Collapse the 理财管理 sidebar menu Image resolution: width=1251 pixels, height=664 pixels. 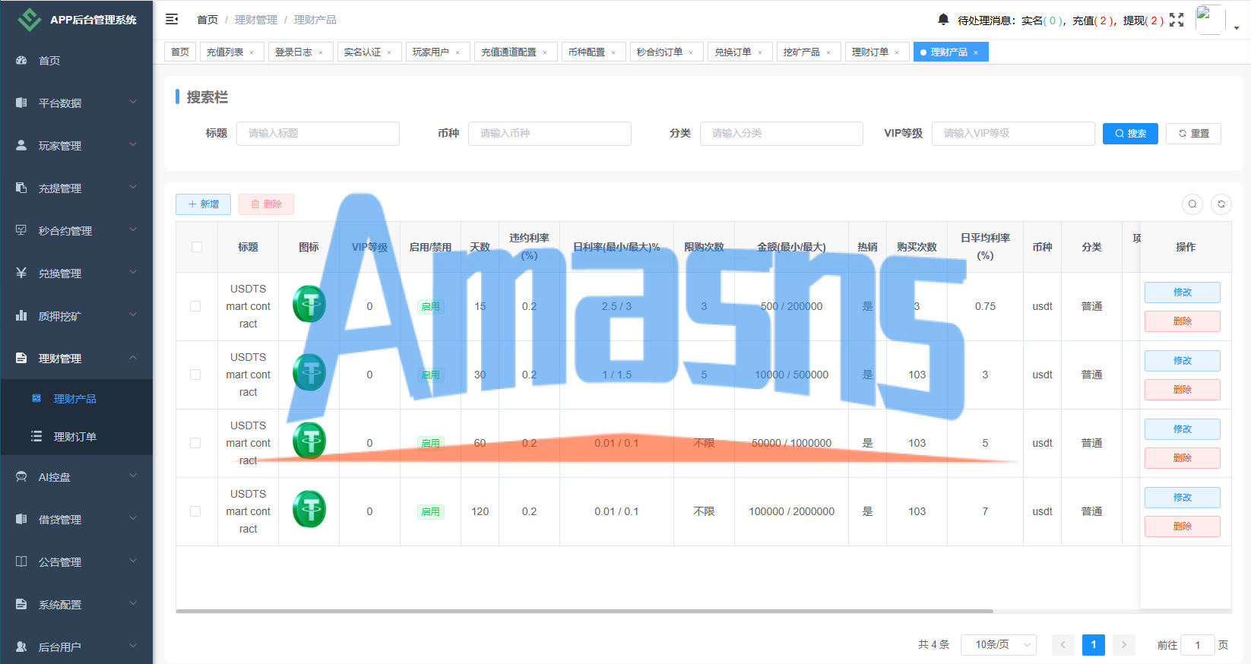pyautogui.click(x=76, y=358)
